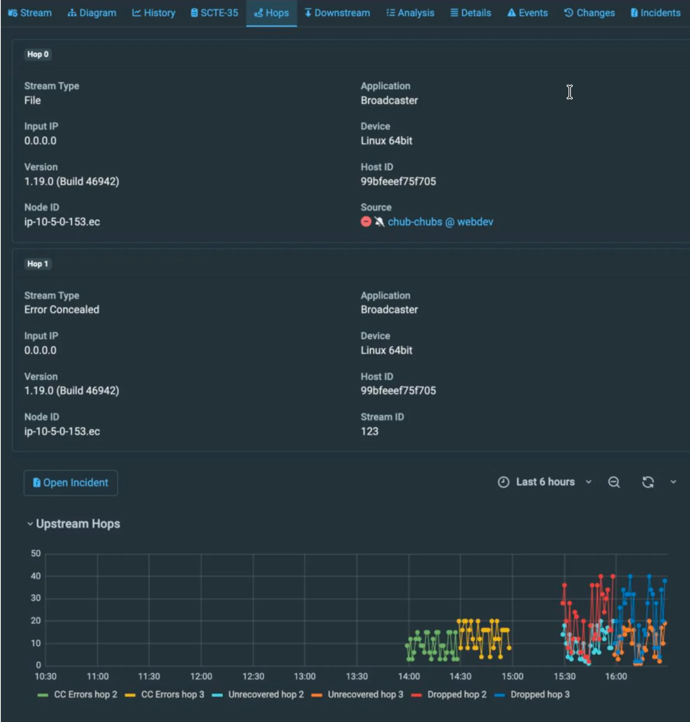Viewport: 690px width, 722px height.
Task: Open the Analysis tab
Action: (x=410, y=13)
